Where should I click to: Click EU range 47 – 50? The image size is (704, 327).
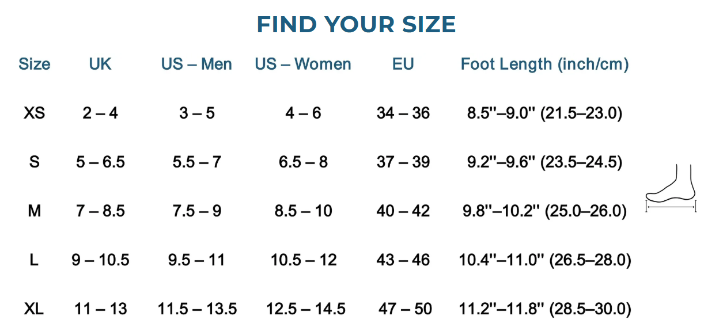point(405,309)
